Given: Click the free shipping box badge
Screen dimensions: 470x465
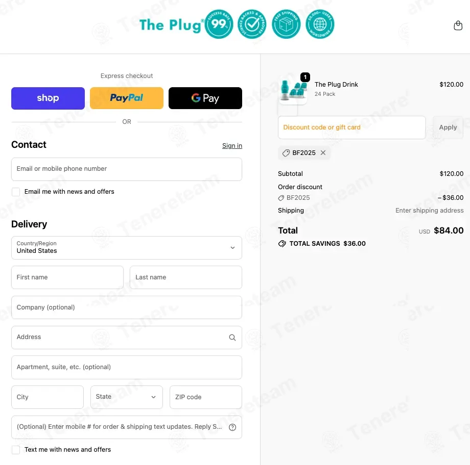Looking at the screenshot, I should click(286, 24).
